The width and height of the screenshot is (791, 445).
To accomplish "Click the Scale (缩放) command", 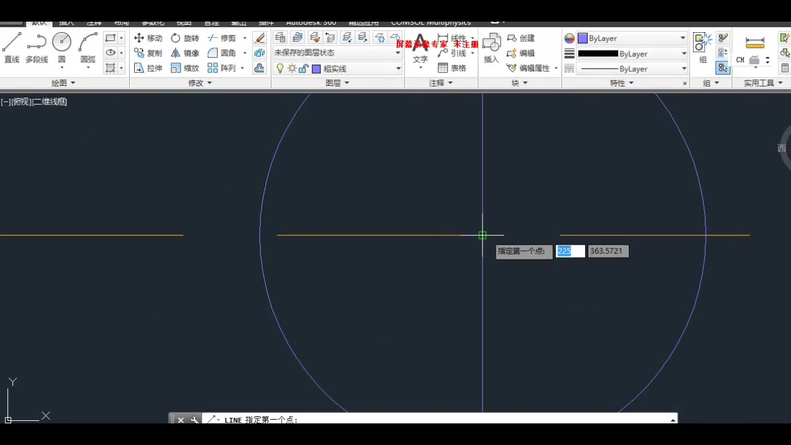I will [x=185, y=68].
